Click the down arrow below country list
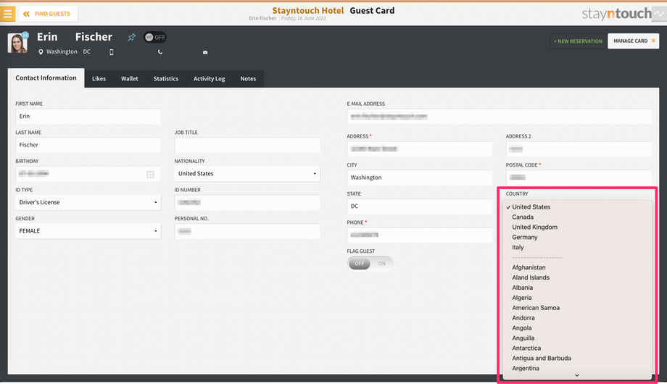667x384 pixels. tap(577, 375)
